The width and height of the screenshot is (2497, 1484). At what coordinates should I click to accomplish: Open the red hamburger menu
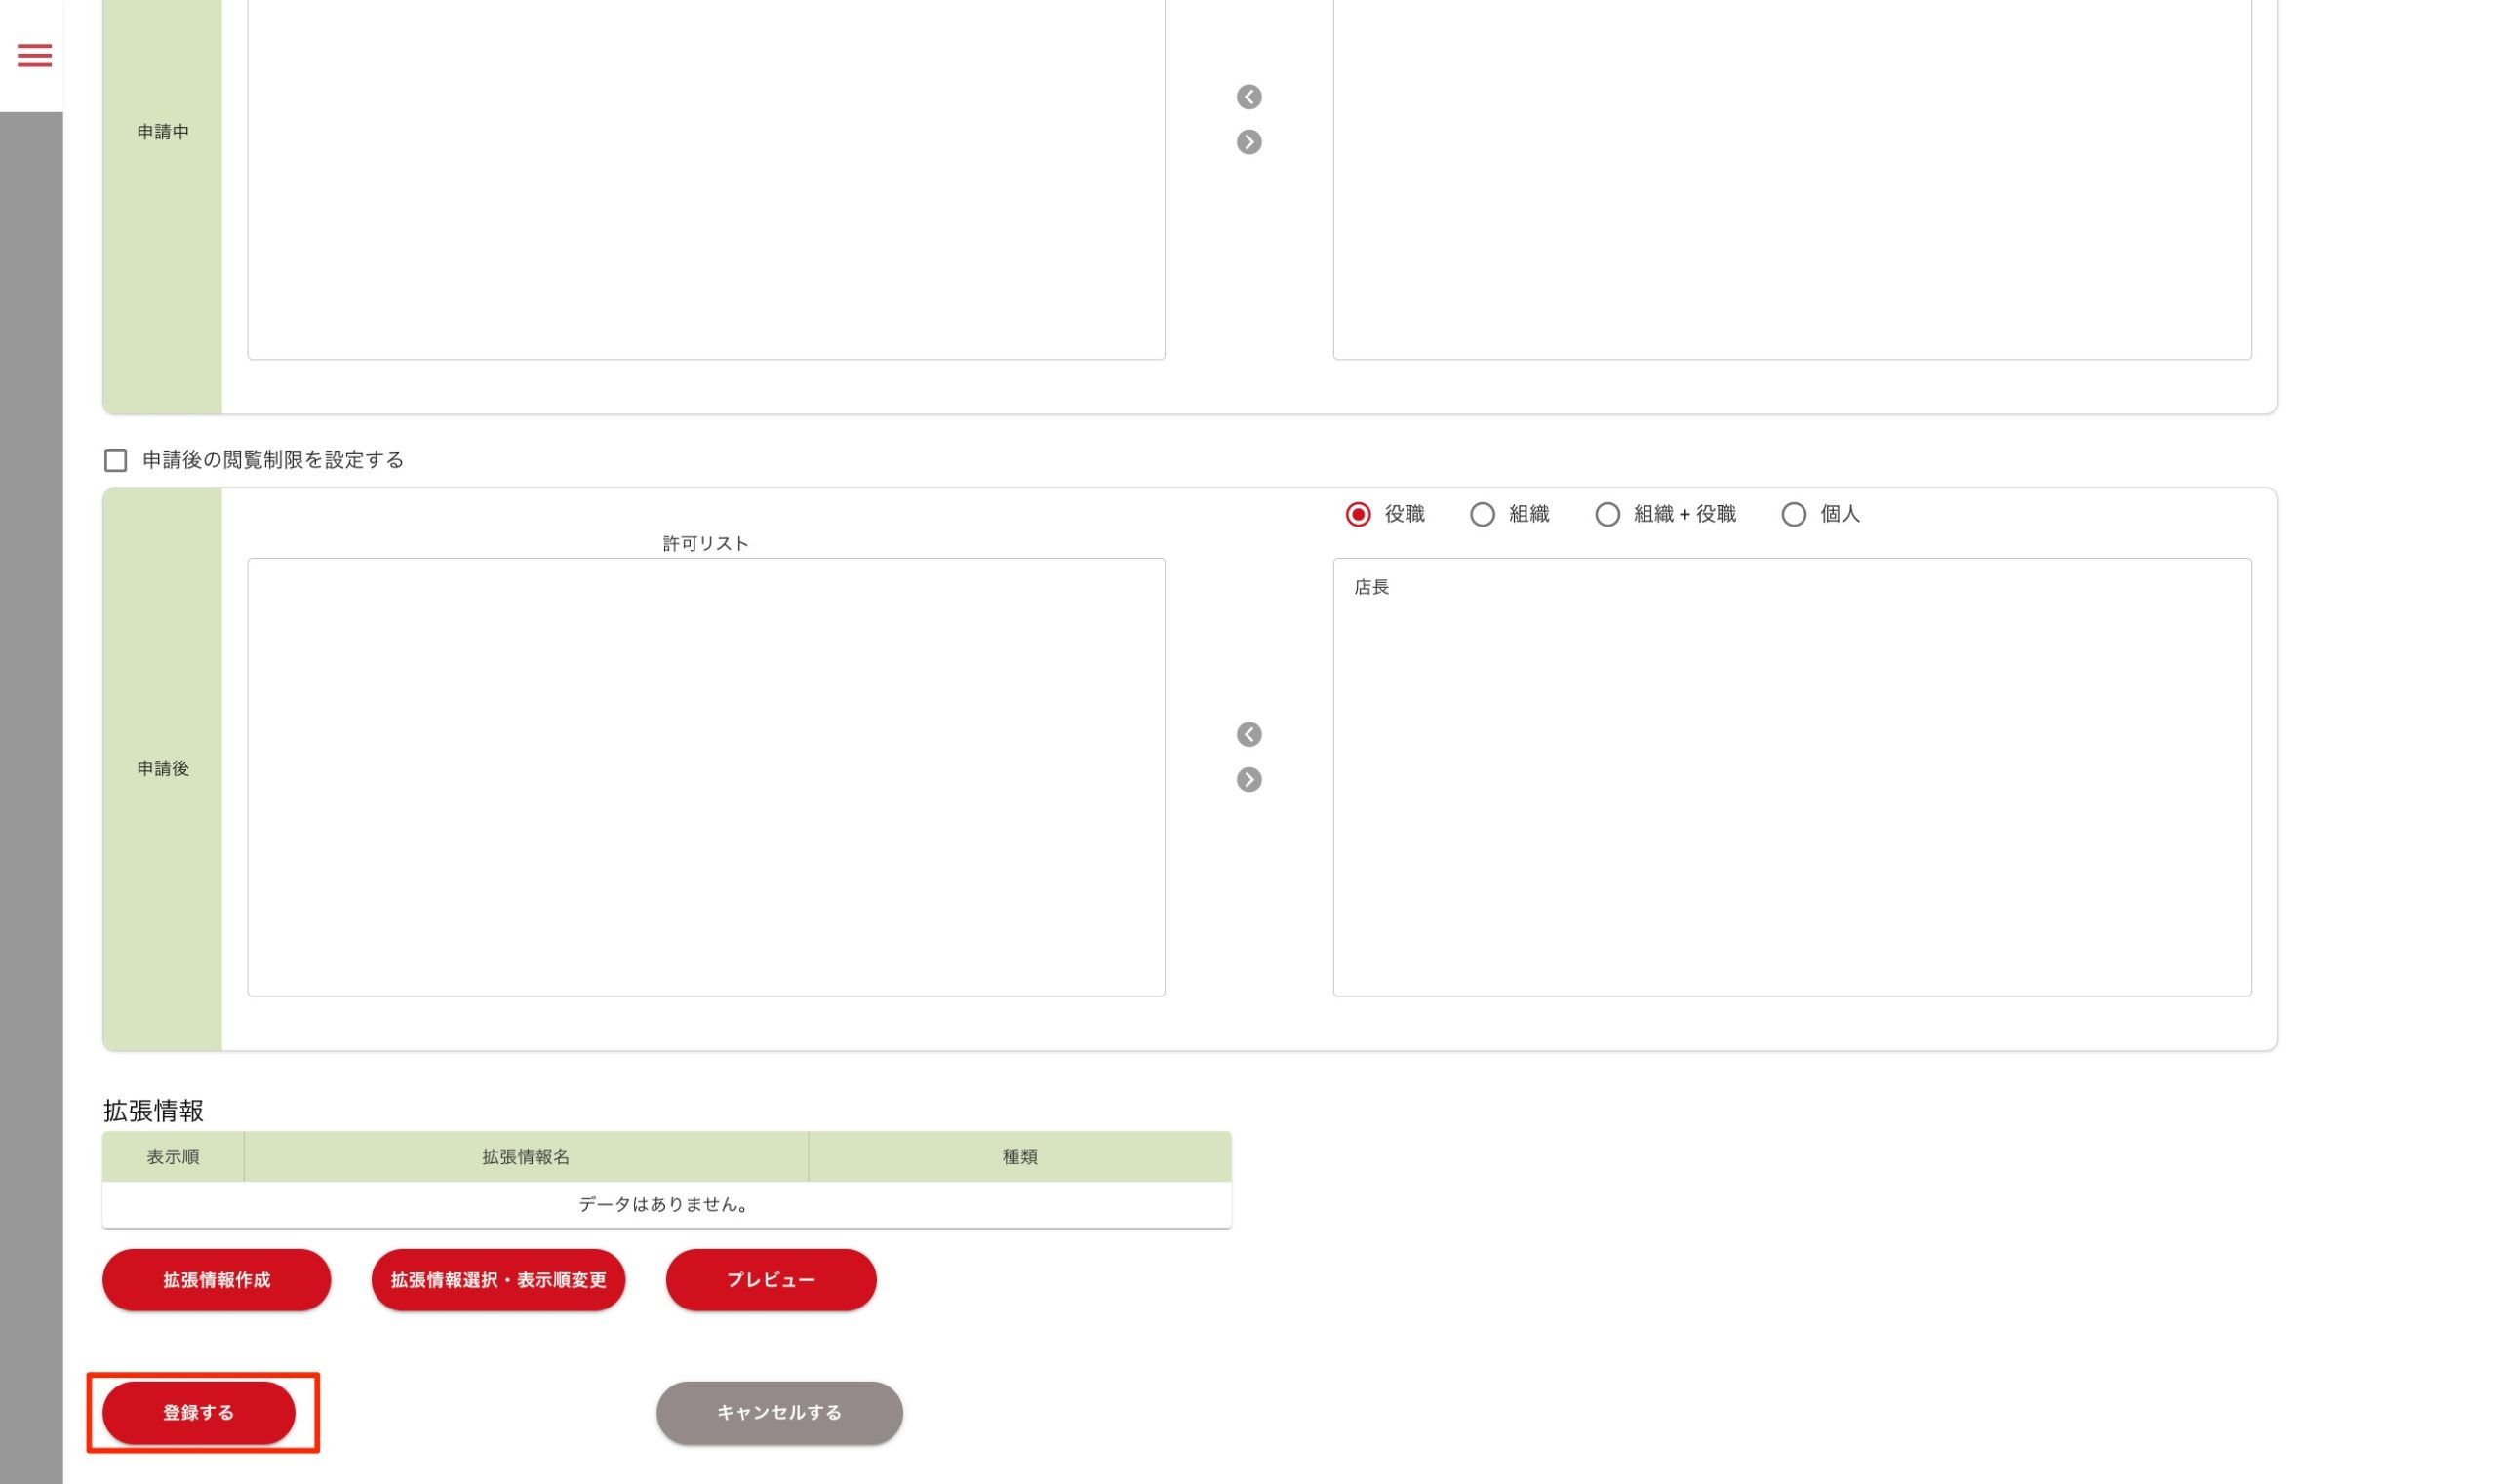[34, 55]
